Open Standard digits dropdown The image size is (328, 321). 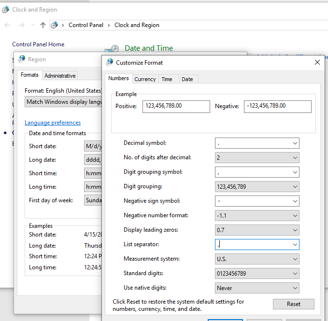pyautogui.click(x=257, y=274)
